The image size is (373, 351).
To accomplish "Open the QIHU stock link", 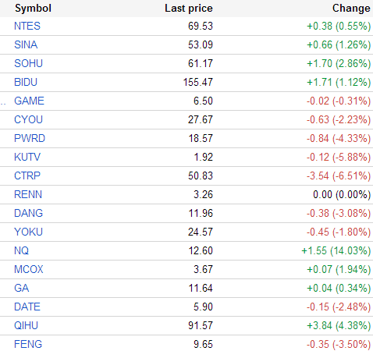I will 26,325.
